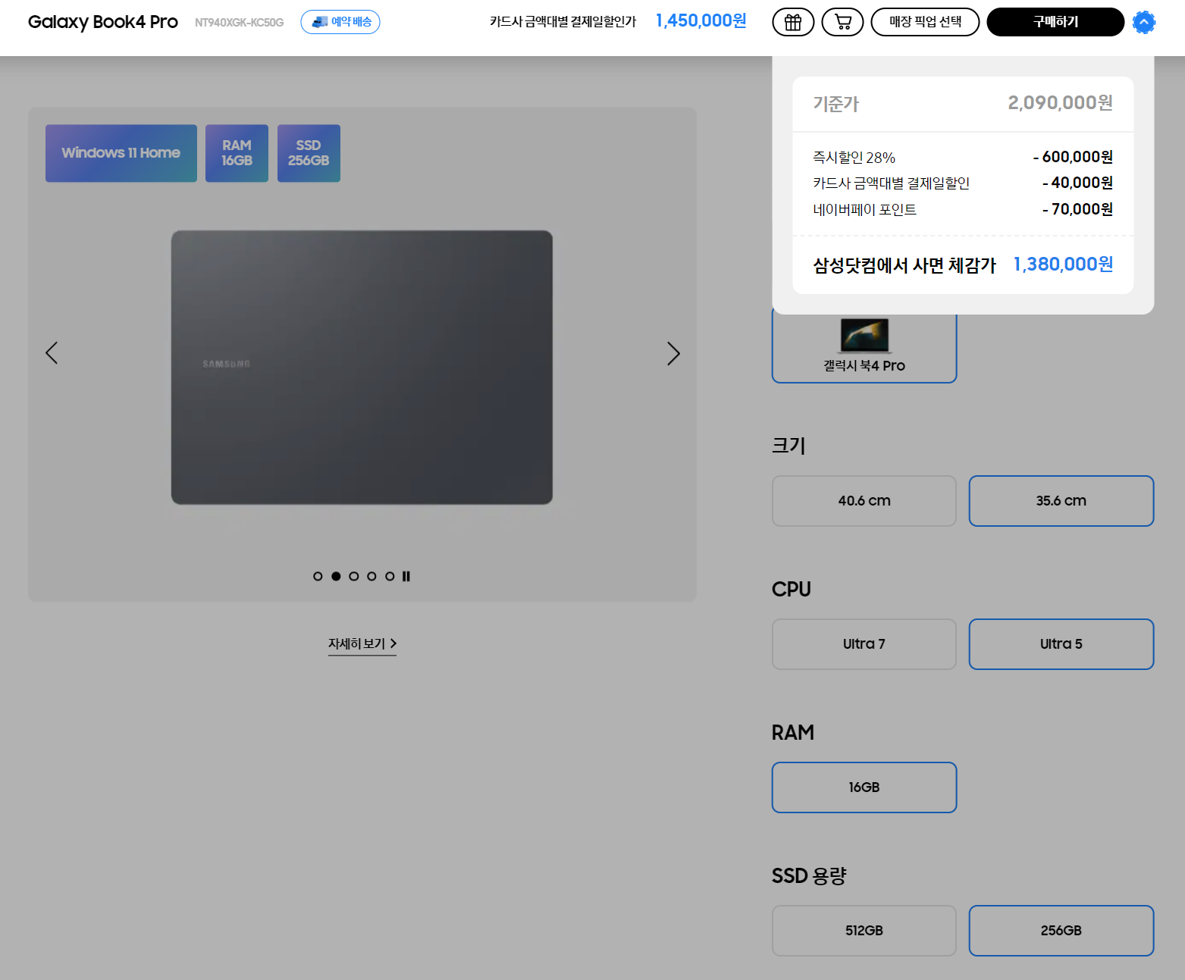Go to third carousel slide dot
1185x980 pixels.
(x=353, y=576)
